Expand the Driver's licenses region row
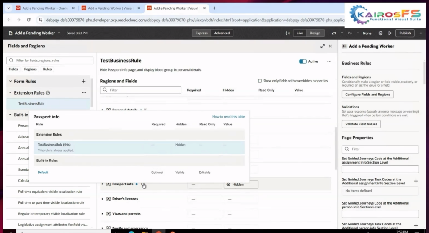The image size is (429, 233). pyautogui.click(x=103, y=199)
